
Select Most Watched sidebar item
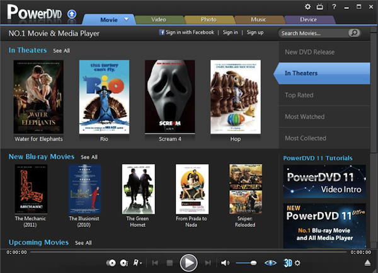pos(324,117)
